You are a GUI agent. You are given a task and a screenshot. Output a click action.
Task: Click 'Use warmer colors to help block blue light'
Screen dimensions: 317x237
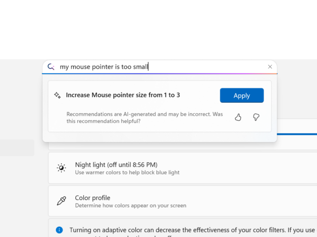pyautogui.click(x=127, y=173)
